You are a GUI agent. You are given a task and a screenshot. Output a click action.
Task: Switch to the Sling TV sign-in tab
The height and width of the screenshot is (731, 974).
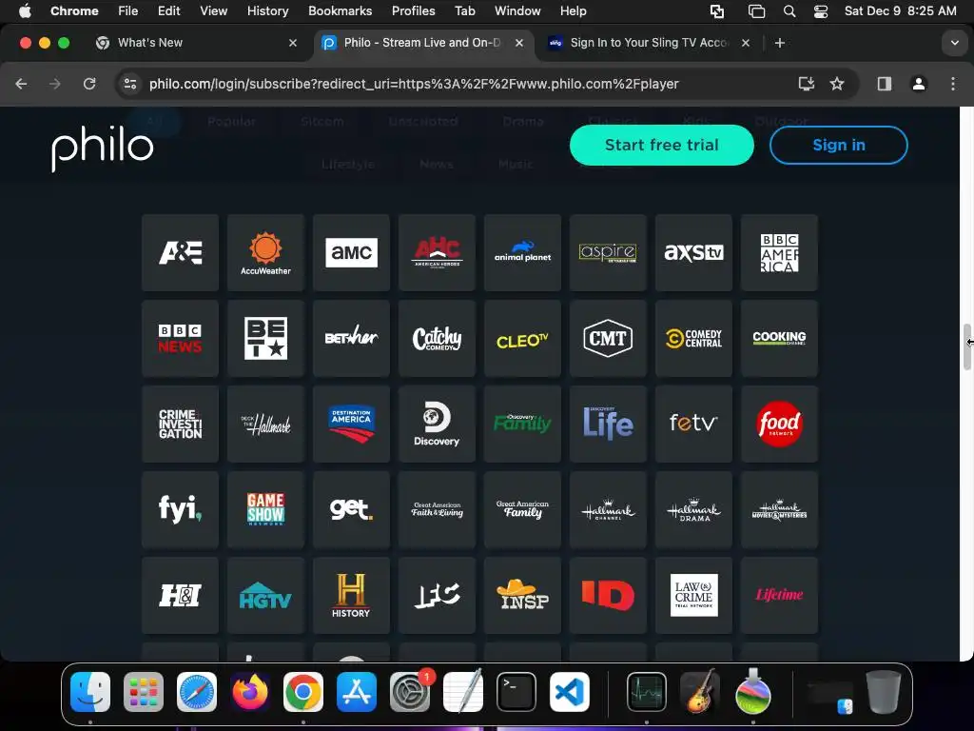[649, 43]
